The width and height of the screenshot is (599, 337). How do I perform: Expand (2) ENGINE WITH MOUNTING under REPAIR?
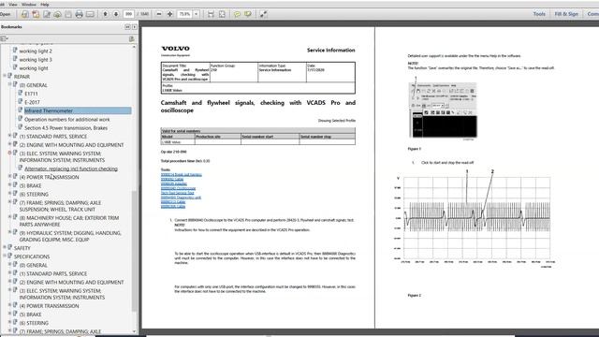point(10,144)
